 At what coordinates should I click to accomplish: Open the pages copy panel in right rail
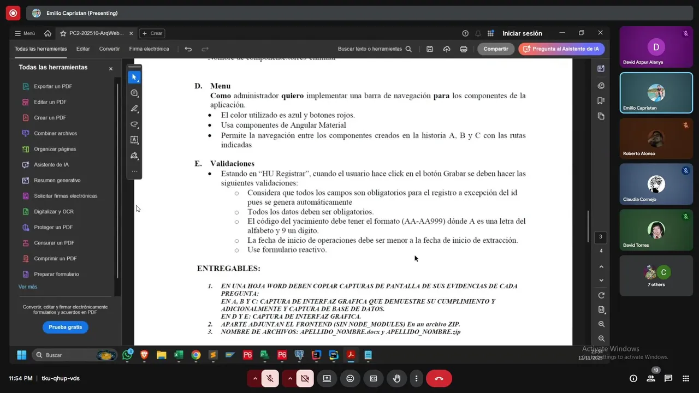coord(601,116)
